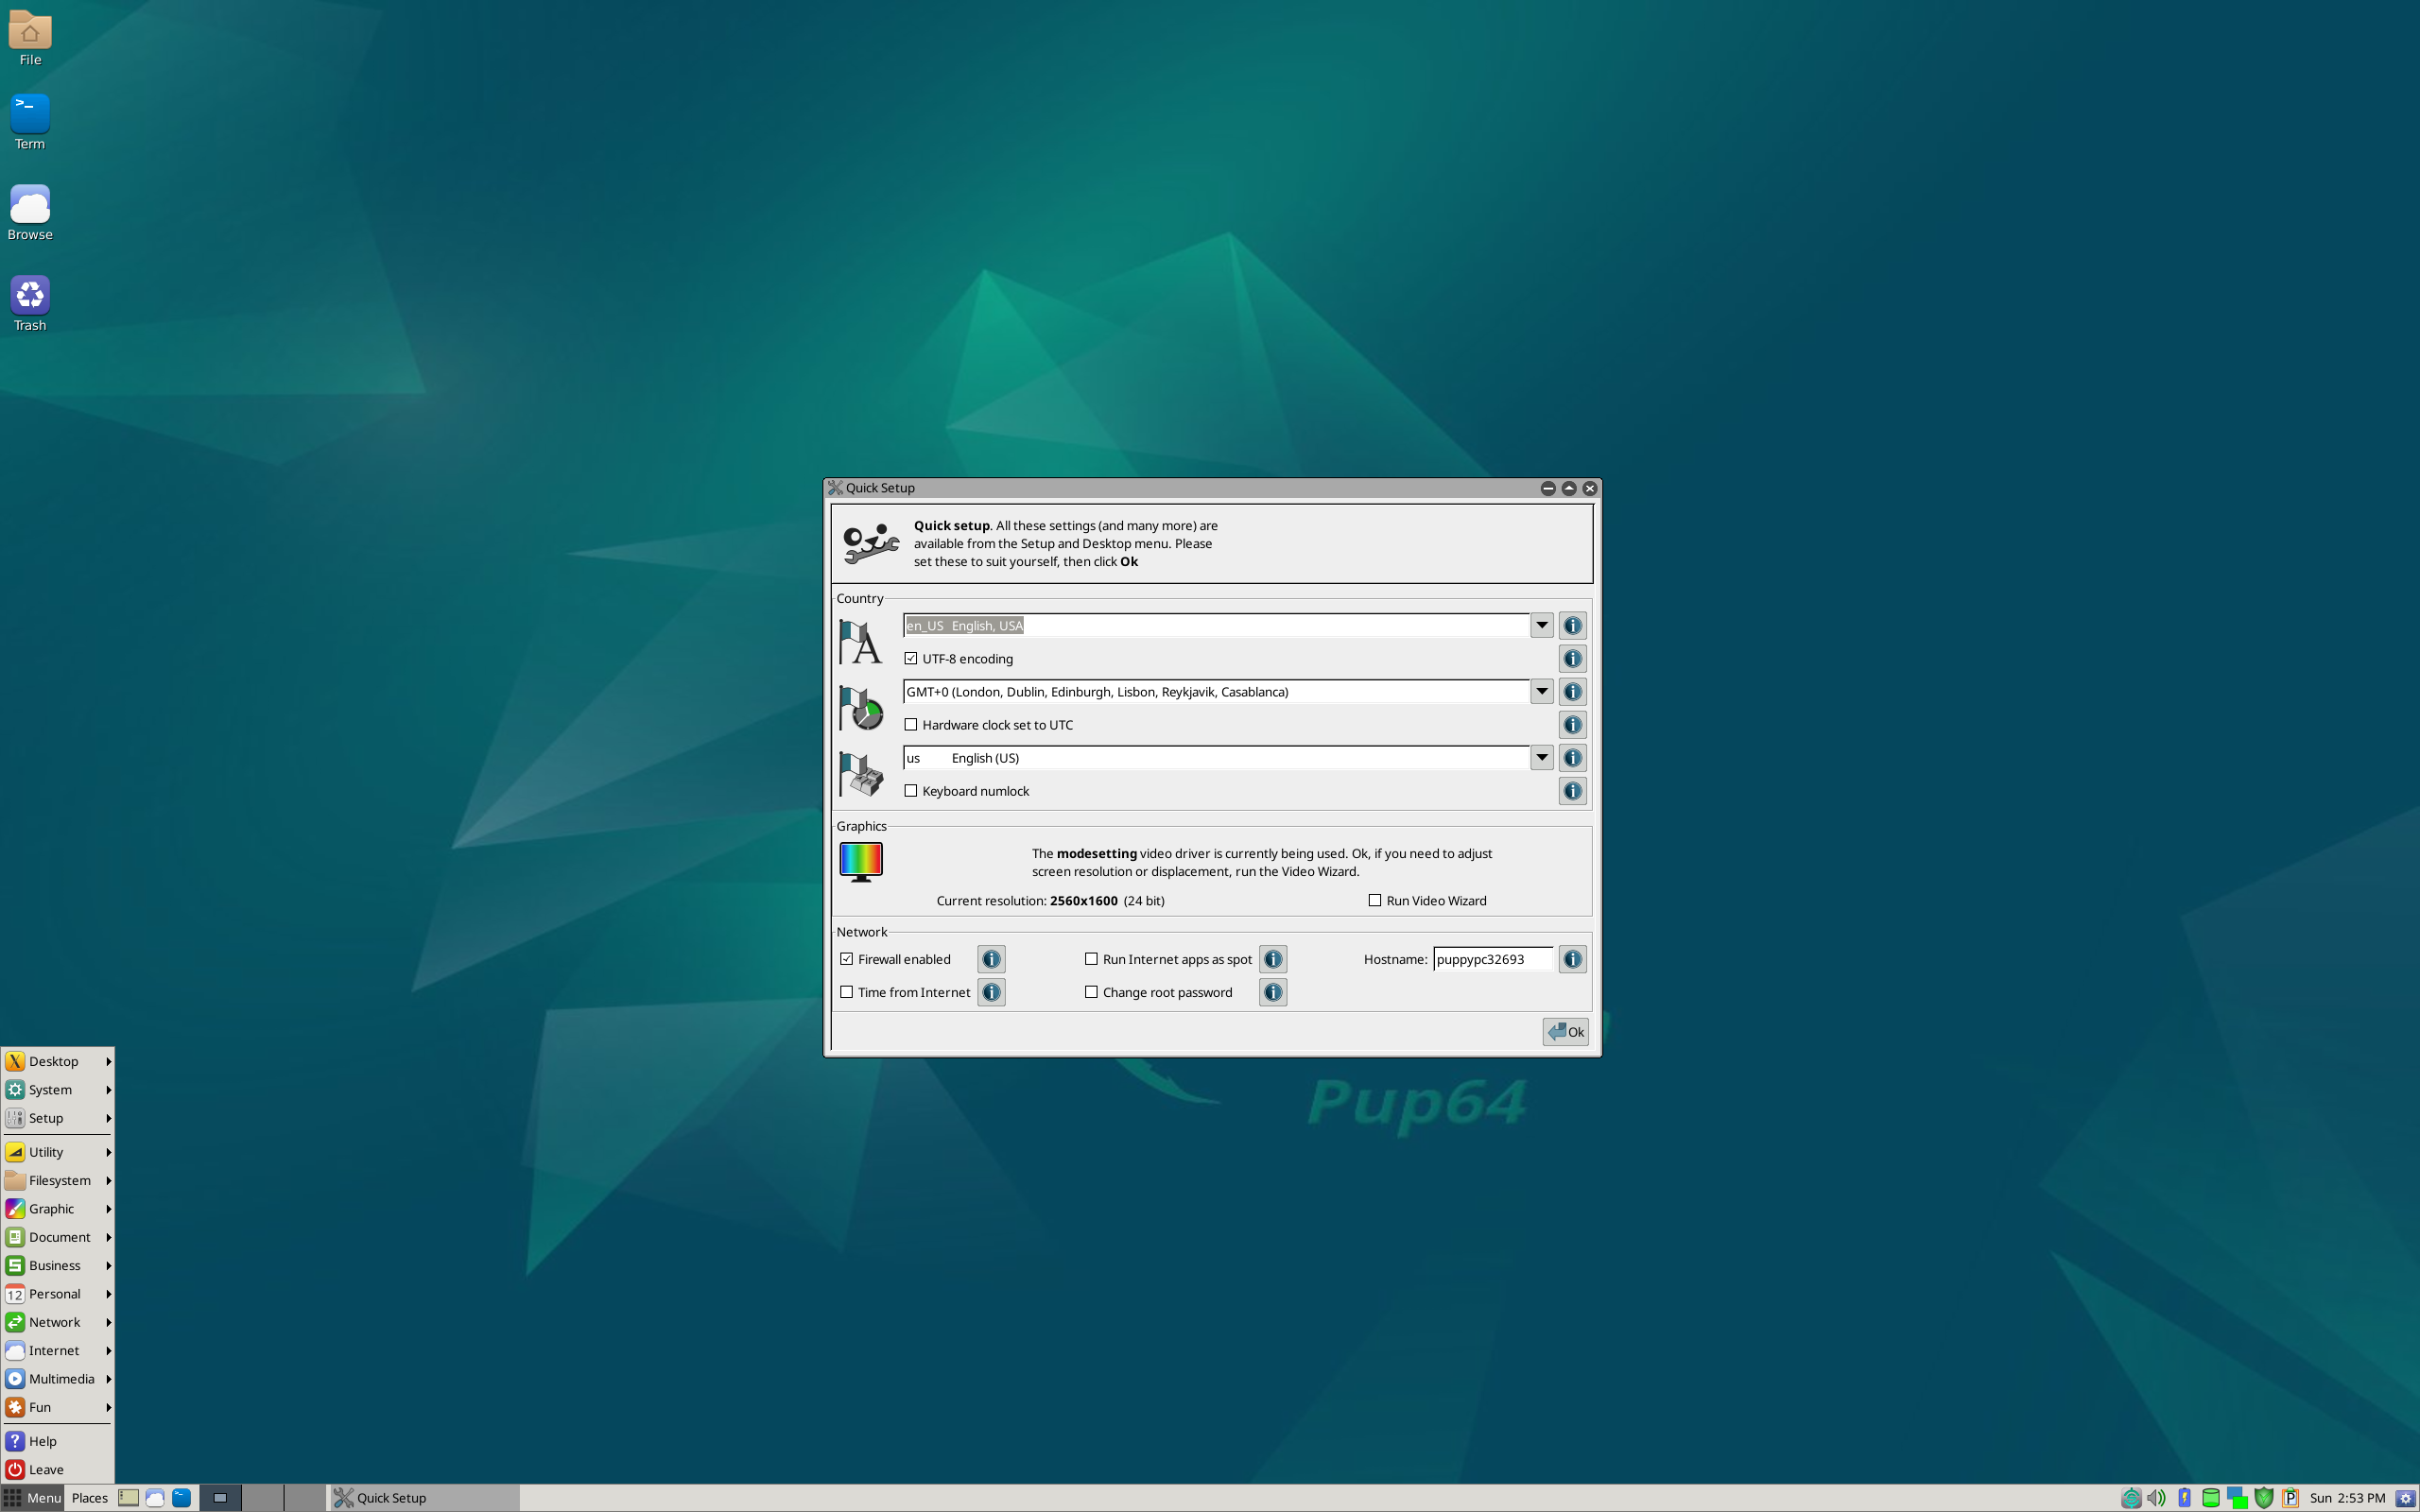This screenshot has width=2420, height=1512.
Task: Open the Trash desktop icon
Action: click(30, 304)
